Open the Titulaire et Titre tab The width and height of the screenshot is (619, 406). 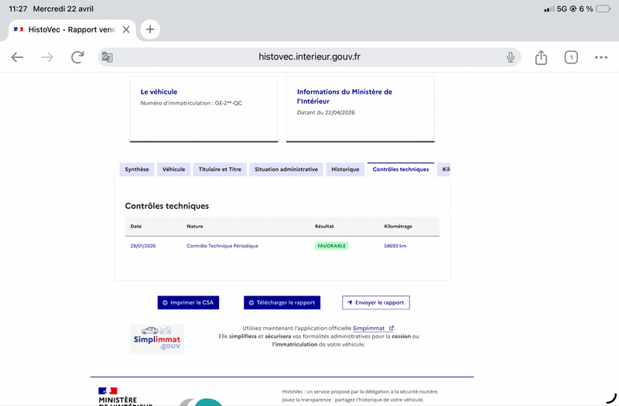click(x=220, y=169)
